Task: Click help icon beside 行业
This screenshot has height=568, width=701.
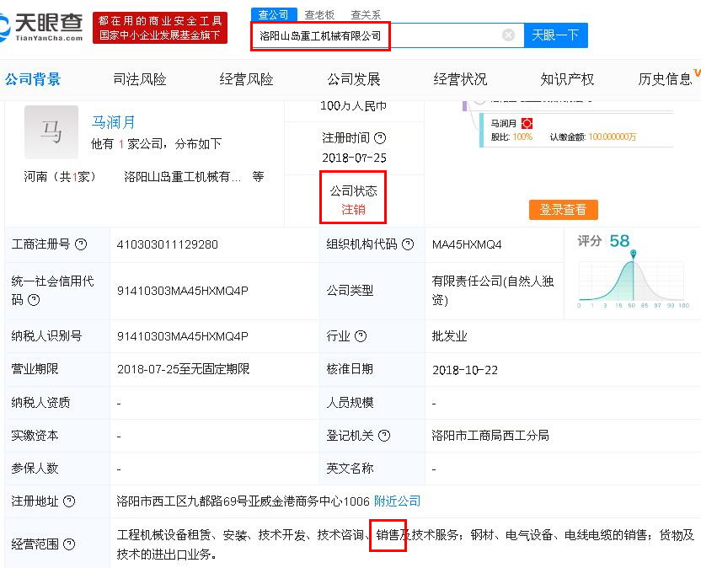Action: [x=361, y=336]
